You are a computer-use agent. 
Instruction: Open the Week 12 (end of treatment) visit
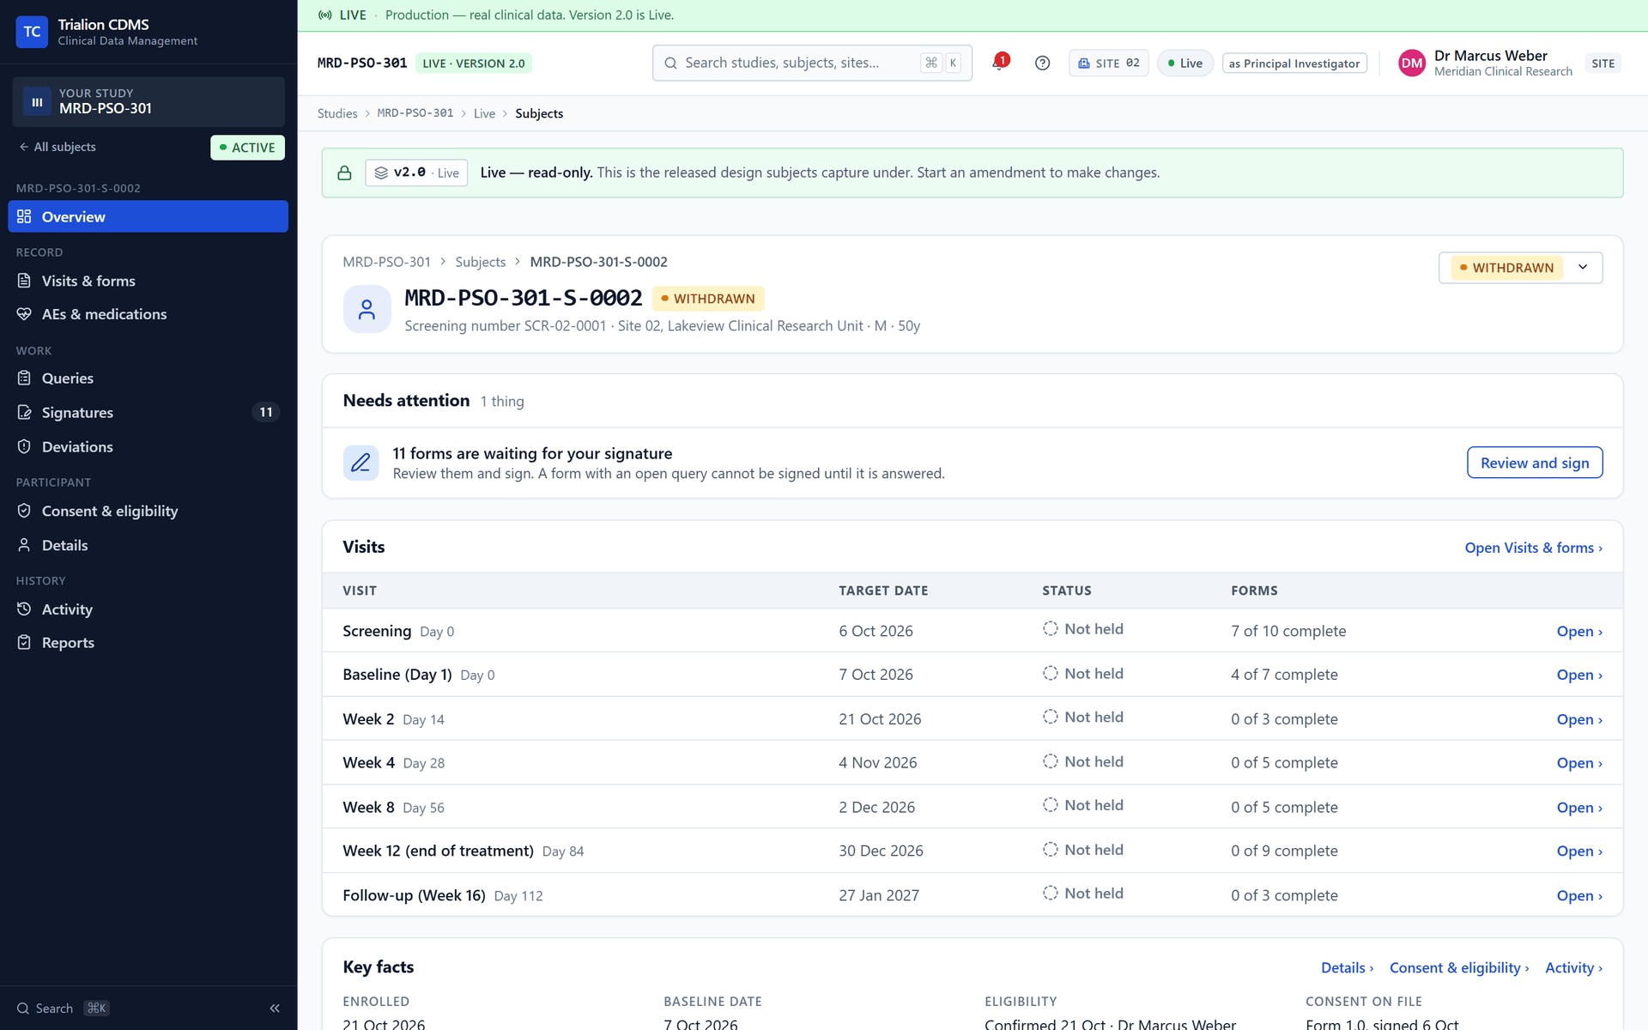(x=972, y=851)
